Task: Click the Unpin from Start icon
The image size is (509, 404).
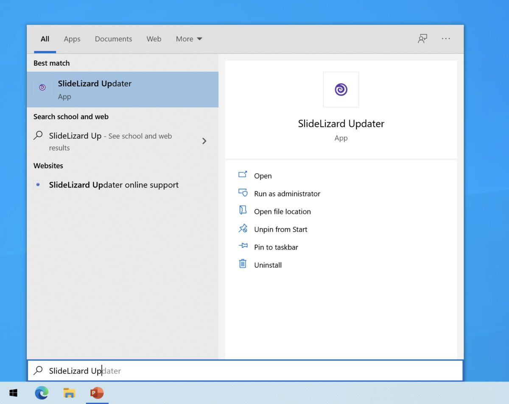Action: [x=243, y=229]
